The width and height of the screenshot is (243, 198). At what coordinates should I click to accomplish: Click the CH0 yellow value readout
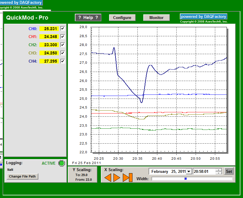[49, 29]
